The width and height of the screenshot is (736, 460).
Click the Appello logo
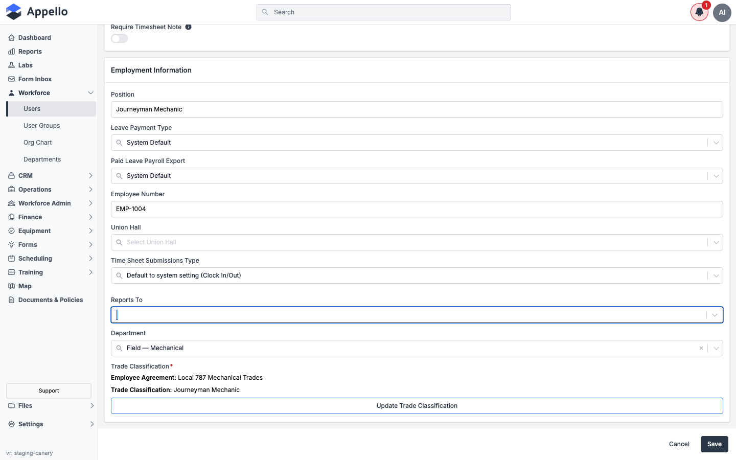[x=37, y=12]
